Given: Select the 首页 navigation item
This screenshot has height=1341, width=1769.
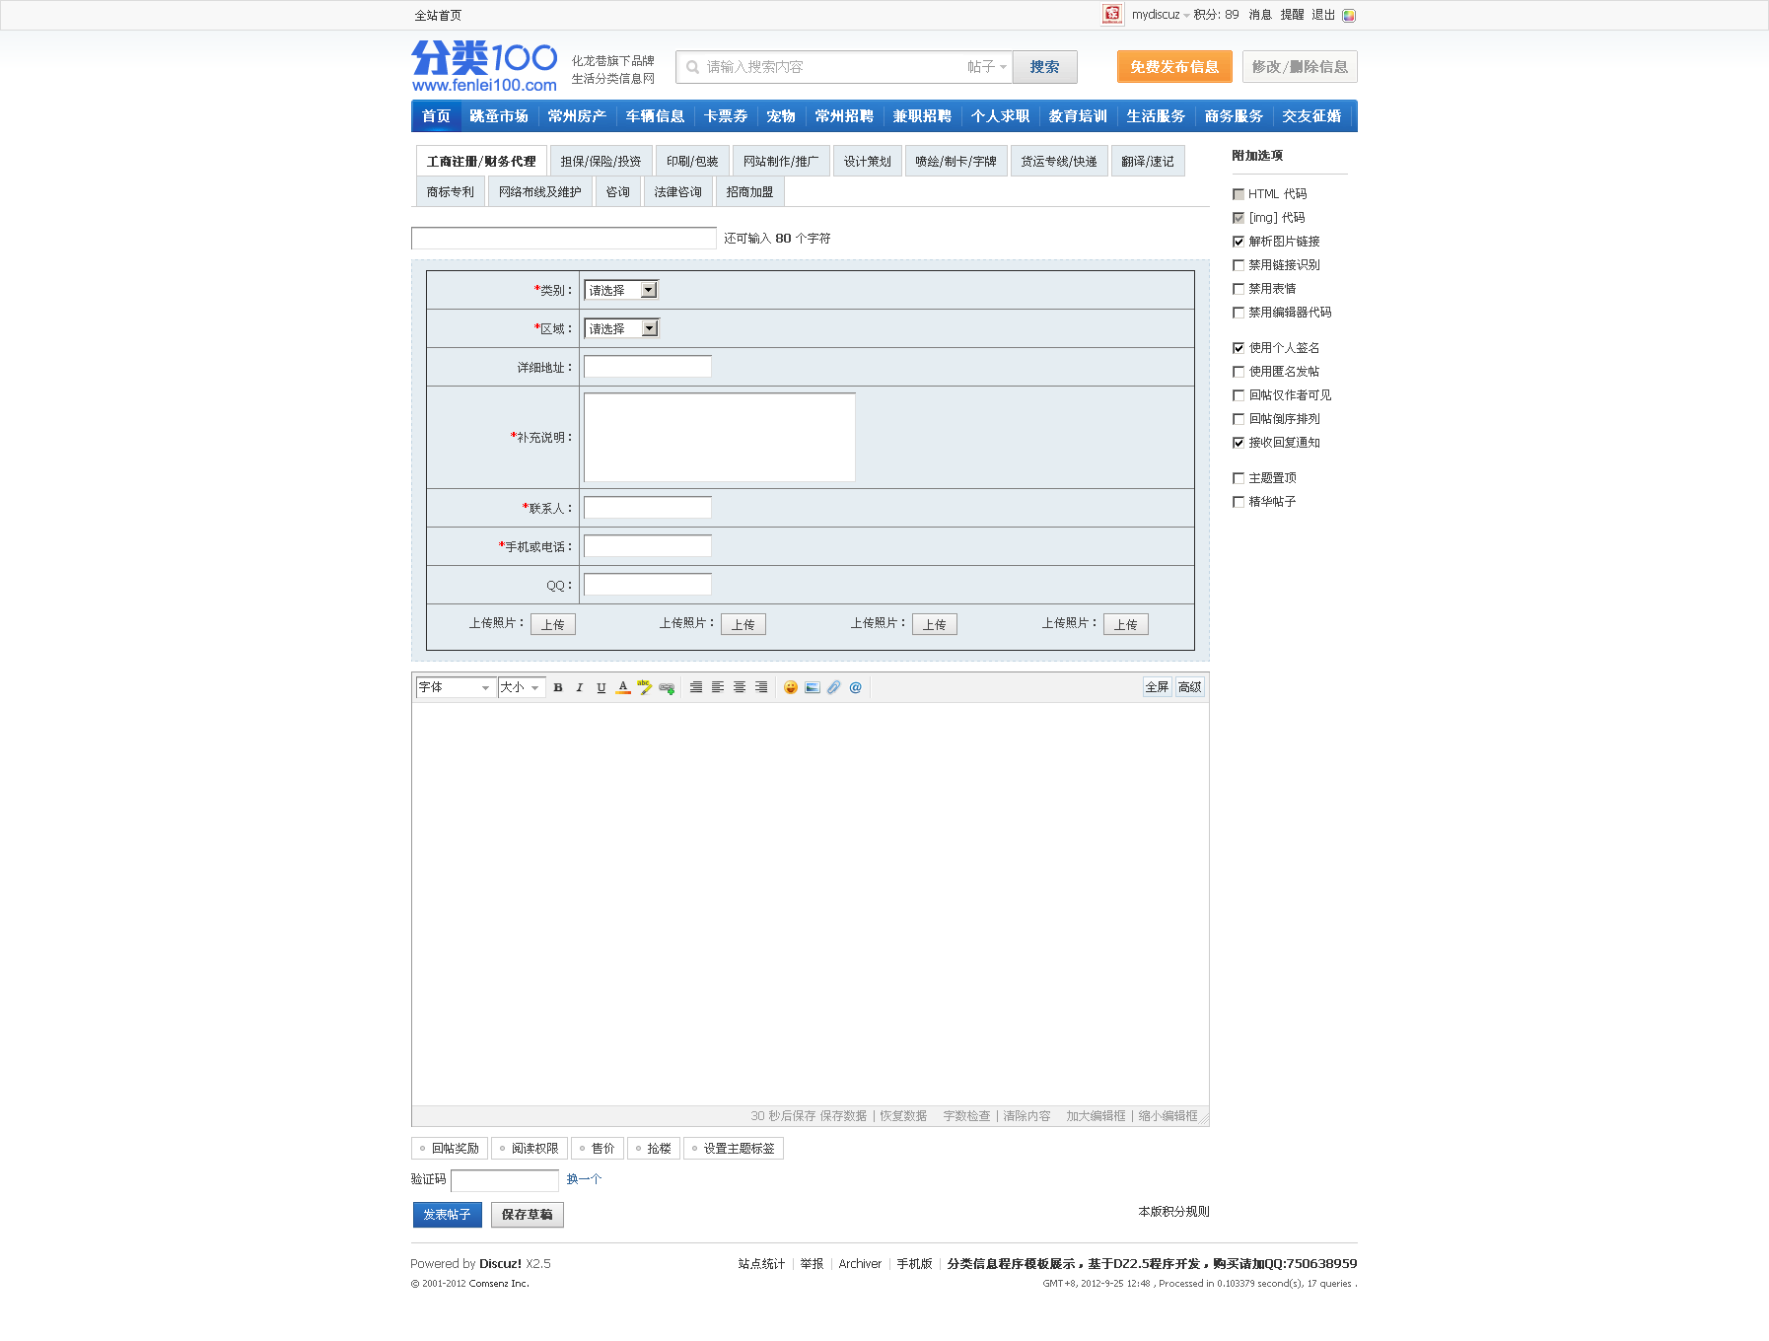Looking at the screenshot, I should [x=436, y=116].
